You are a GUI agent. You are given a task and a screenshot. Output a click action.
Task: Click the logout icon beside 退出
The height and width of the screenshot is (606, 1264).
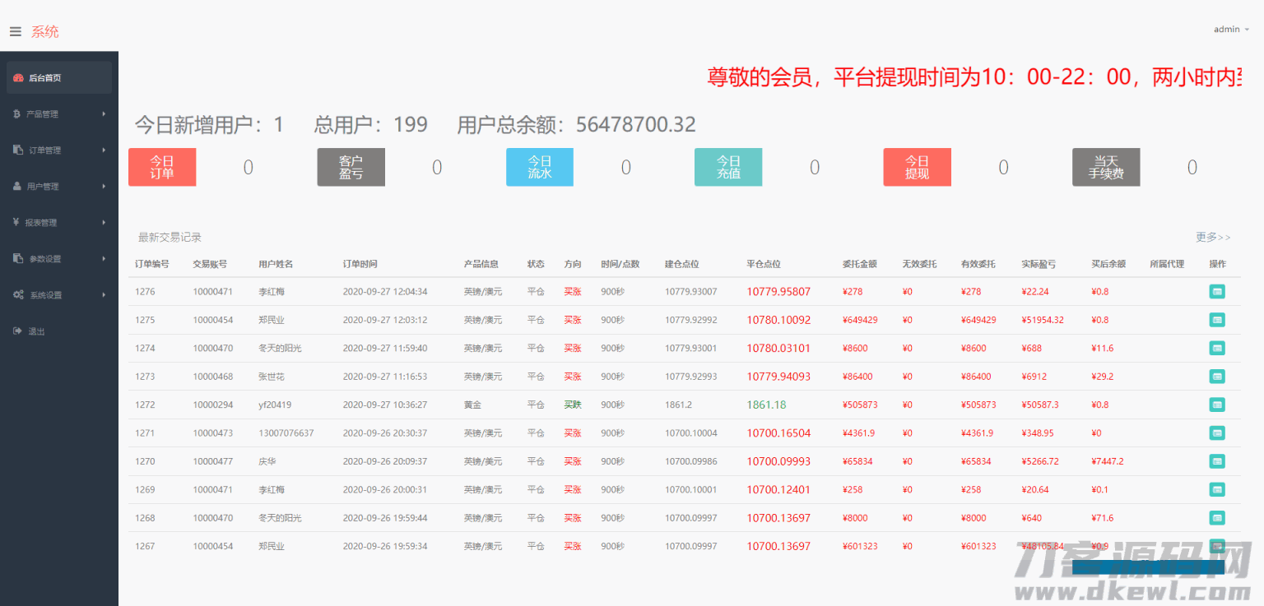[17, 331]
